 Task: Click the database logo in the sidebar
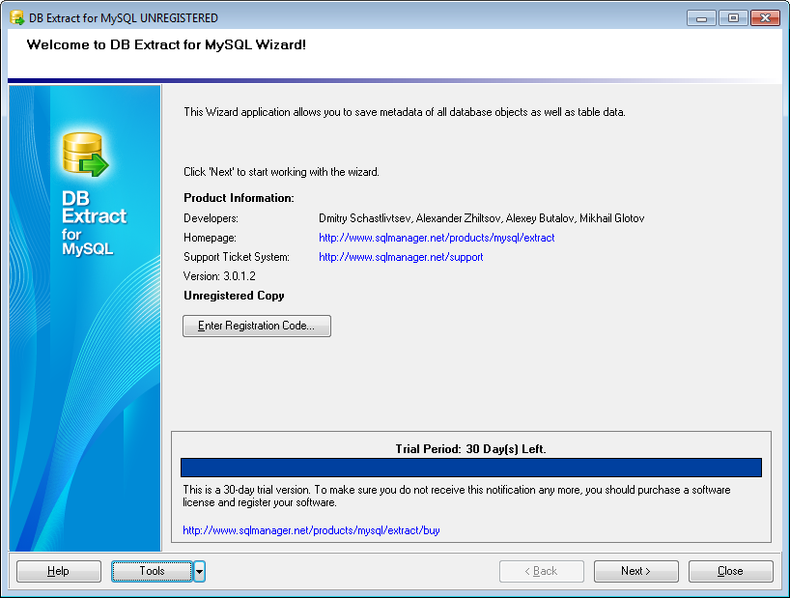[84, 153]
